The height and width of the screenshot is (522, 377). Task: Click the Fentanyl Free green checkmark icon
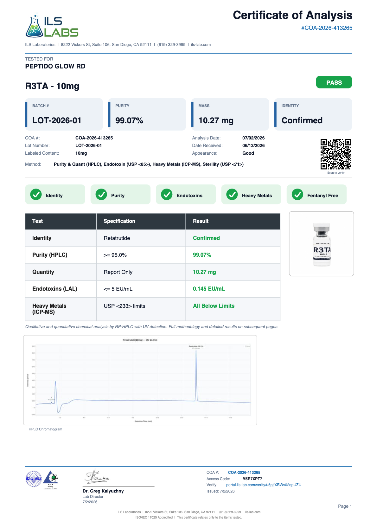pyautogui.click(x=297, y=194)
